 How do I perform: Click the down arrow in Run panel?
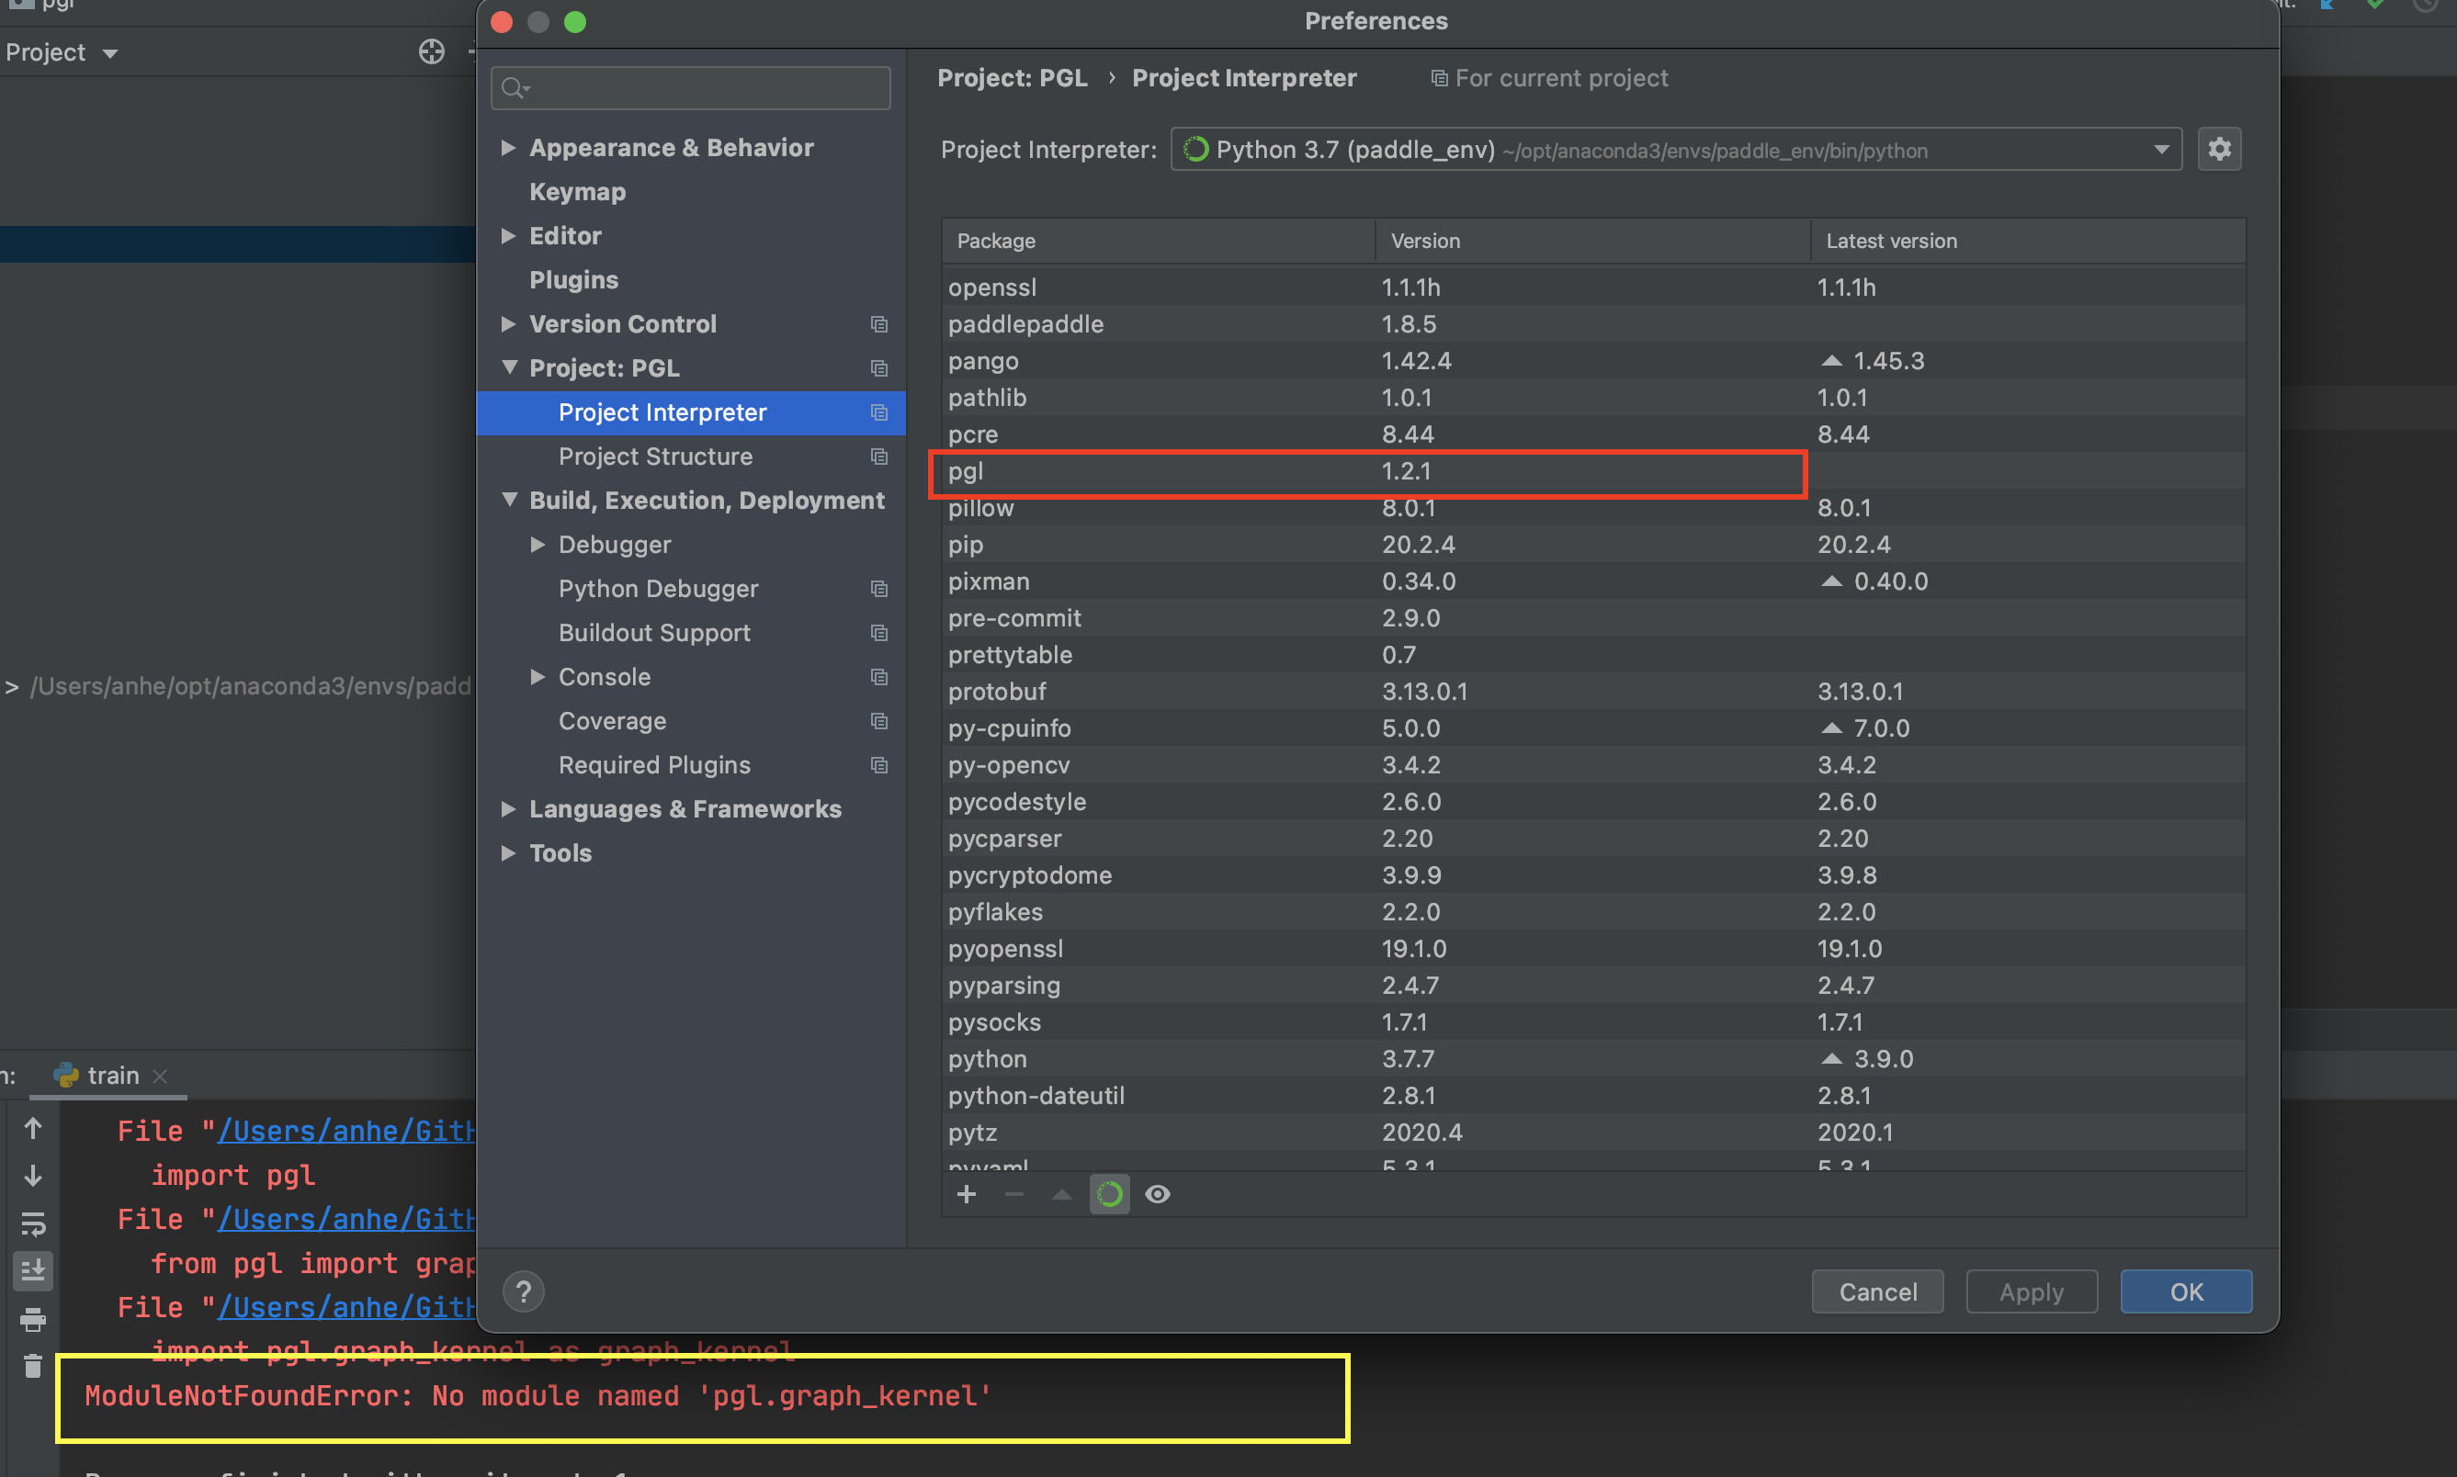pos(33,1177)
